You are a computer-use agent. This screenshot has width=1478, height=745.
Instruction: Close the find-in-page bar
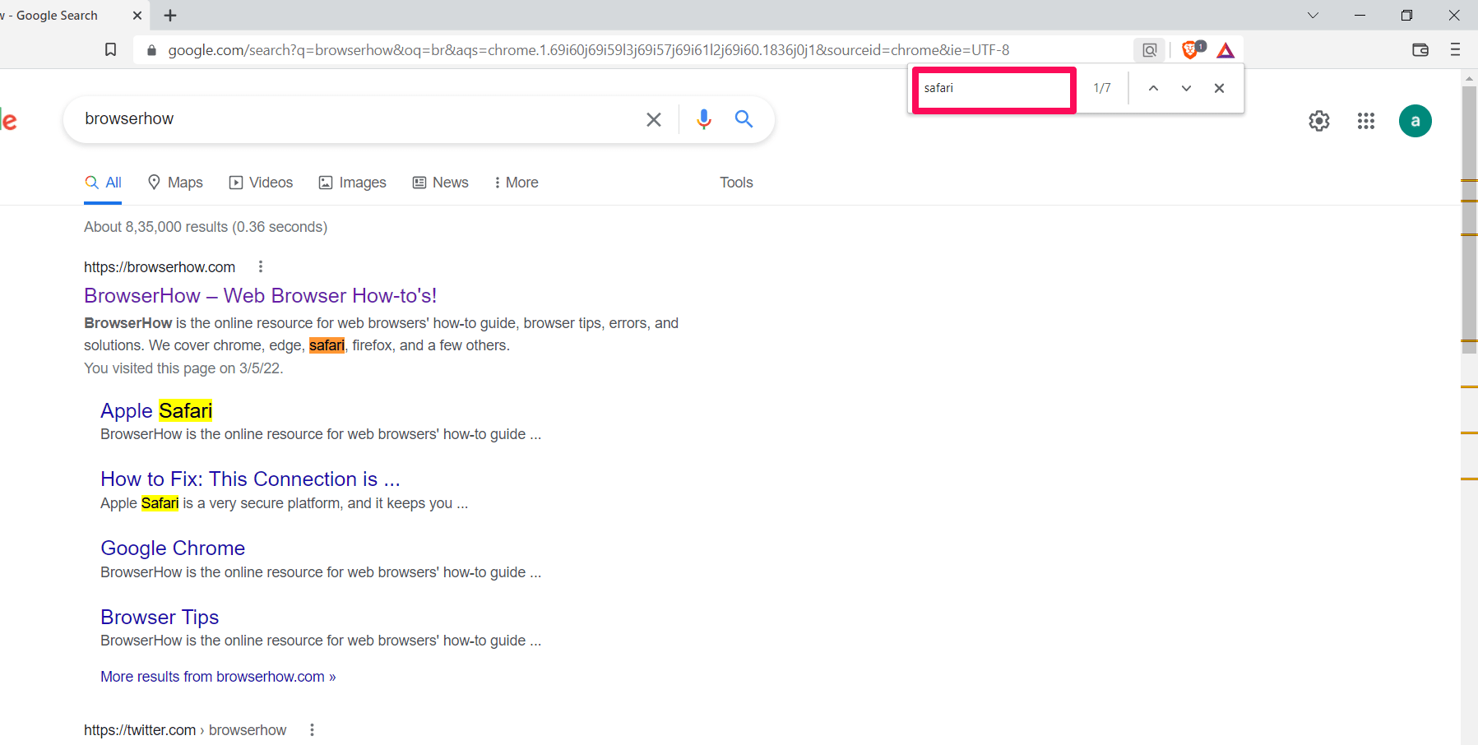click(1219, 88)
